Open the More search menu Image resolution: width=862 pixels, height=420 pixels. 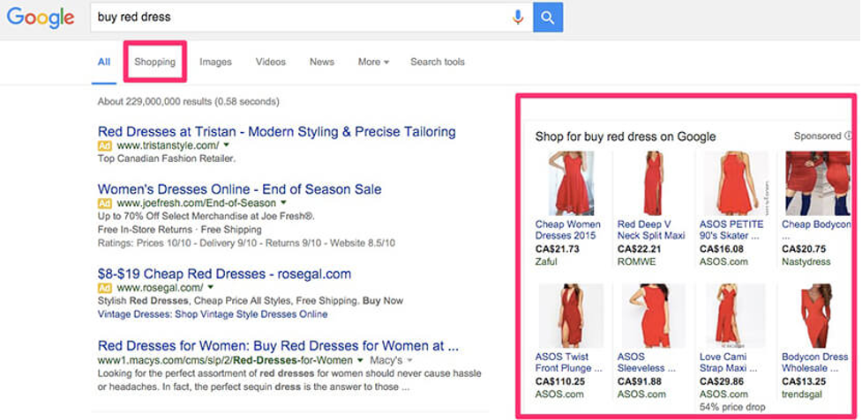[x=373, y=62]
